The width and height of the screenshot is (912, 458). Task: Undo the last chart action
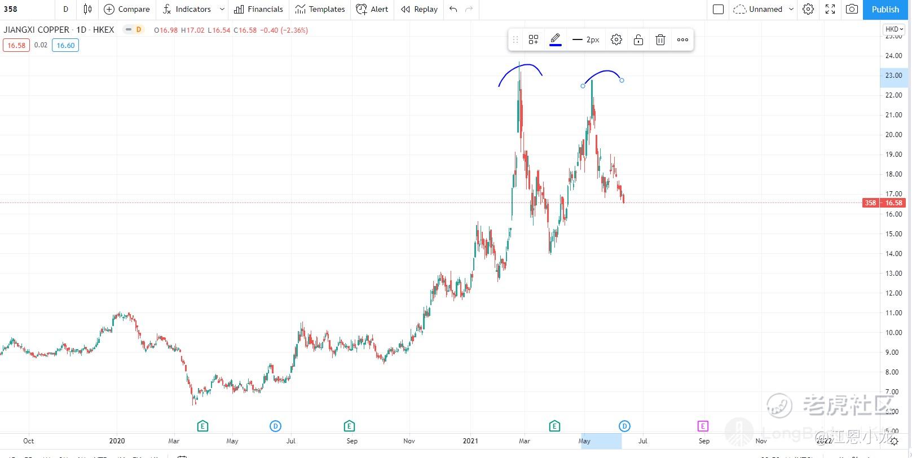click(453, 9)
